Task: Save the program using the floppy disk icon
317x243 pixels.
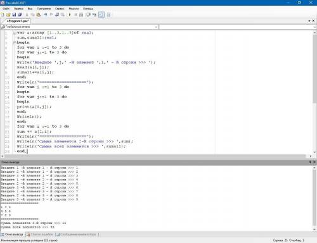Action: (14, 15)
